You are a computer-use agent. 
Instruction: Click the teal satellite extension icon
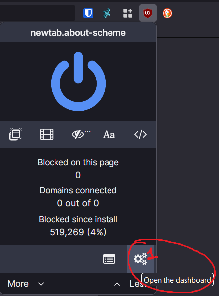point(107,13)
